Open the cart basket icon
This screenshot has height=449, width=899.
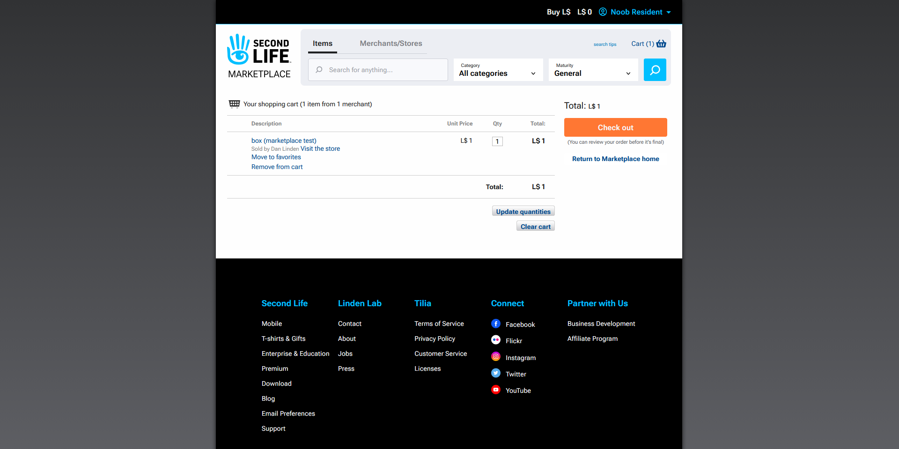[661, 44]
